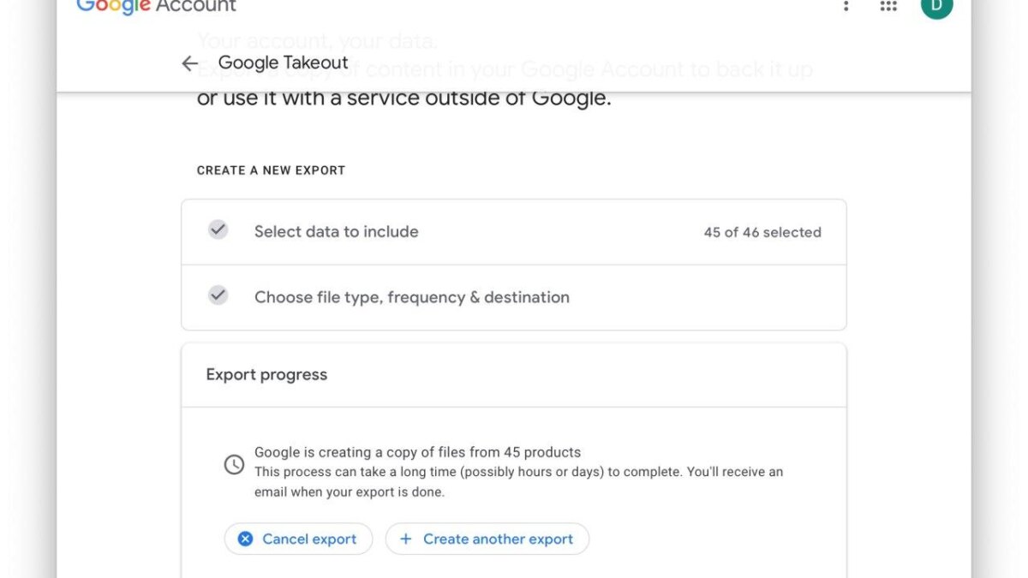Click the Export progress section header
This screenshot has height=578, width=1028.
pos(266,375)
